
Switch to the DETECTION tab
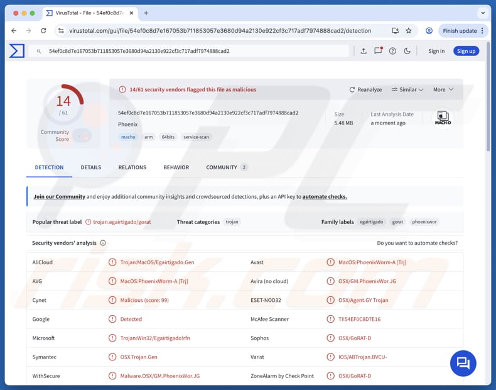(49, 167)
